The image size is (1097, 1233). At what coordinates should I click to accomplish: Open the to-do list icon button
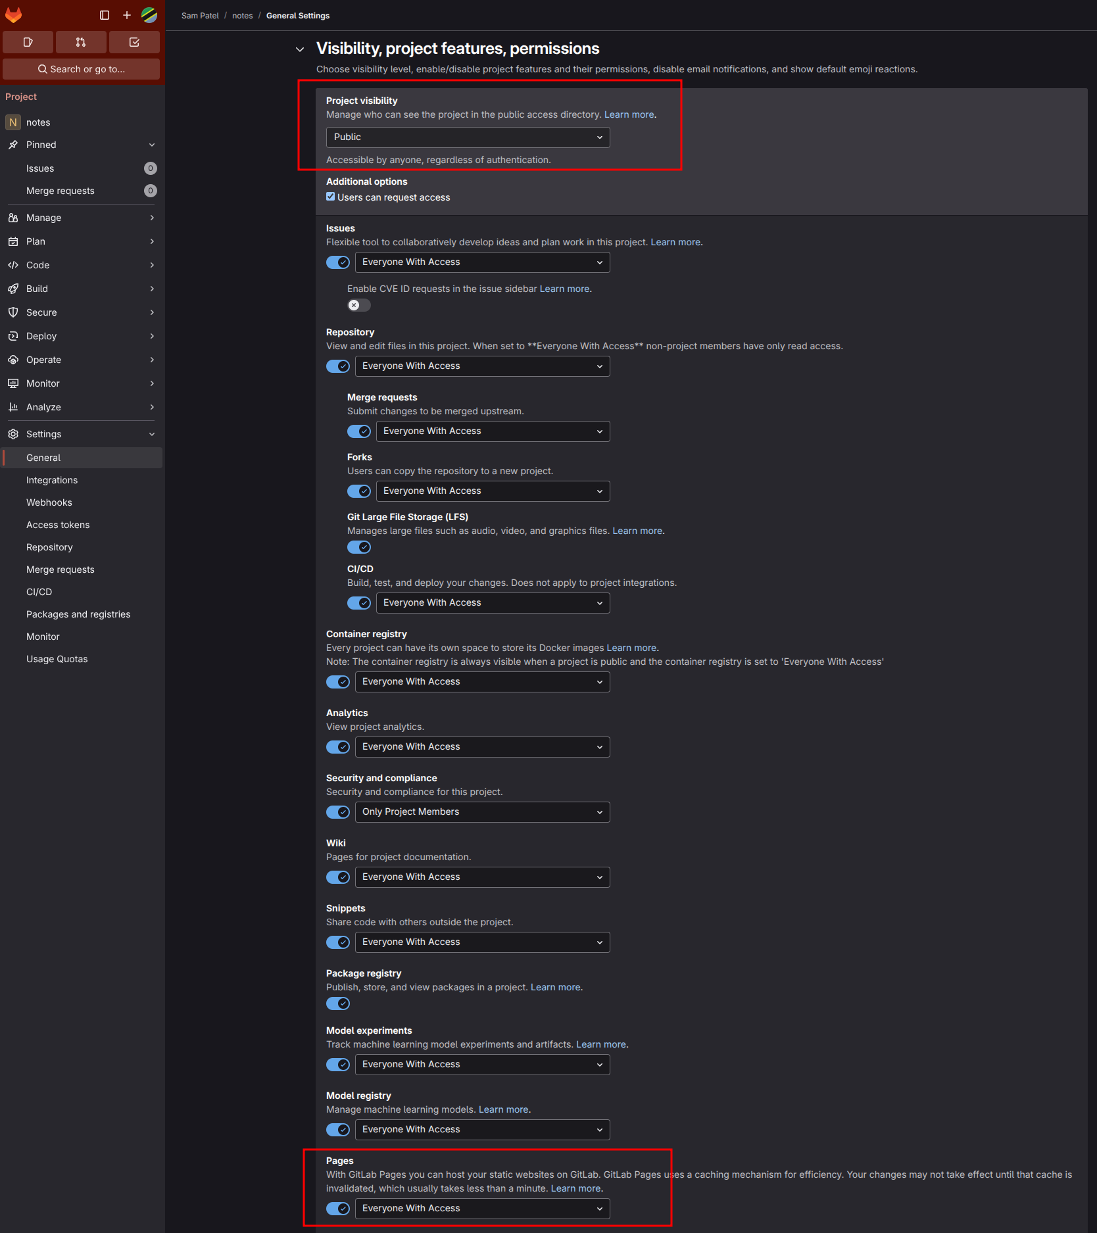point(134,42)
